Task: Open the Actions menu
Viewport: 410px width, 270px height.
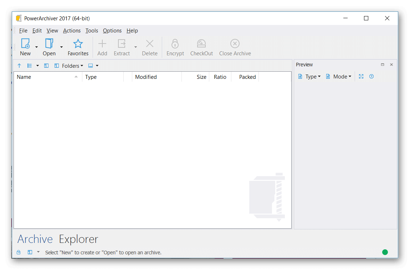Action: (x=72, y=31)
